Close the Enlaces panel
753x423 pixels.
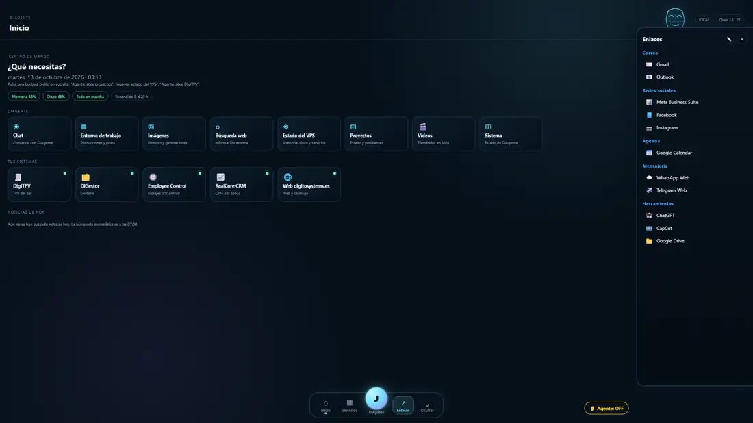742,40
